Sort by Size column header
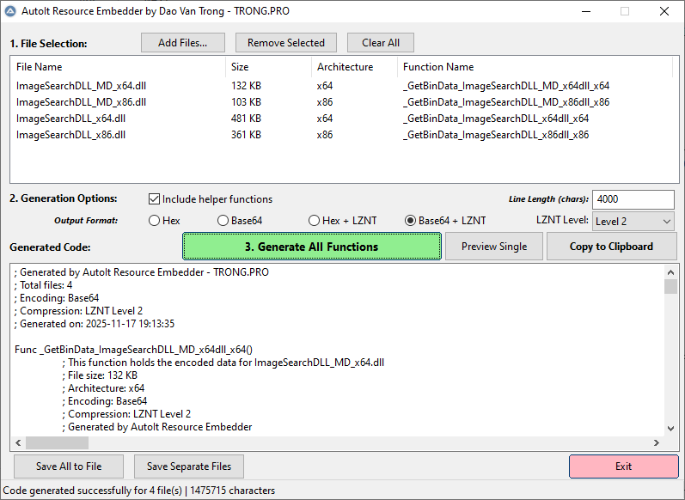Viewport: 685px width, 500px height. [x=268, y=67]
